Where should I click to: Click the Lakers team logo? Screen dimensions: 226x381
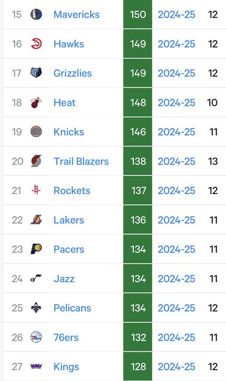point(36,220)
